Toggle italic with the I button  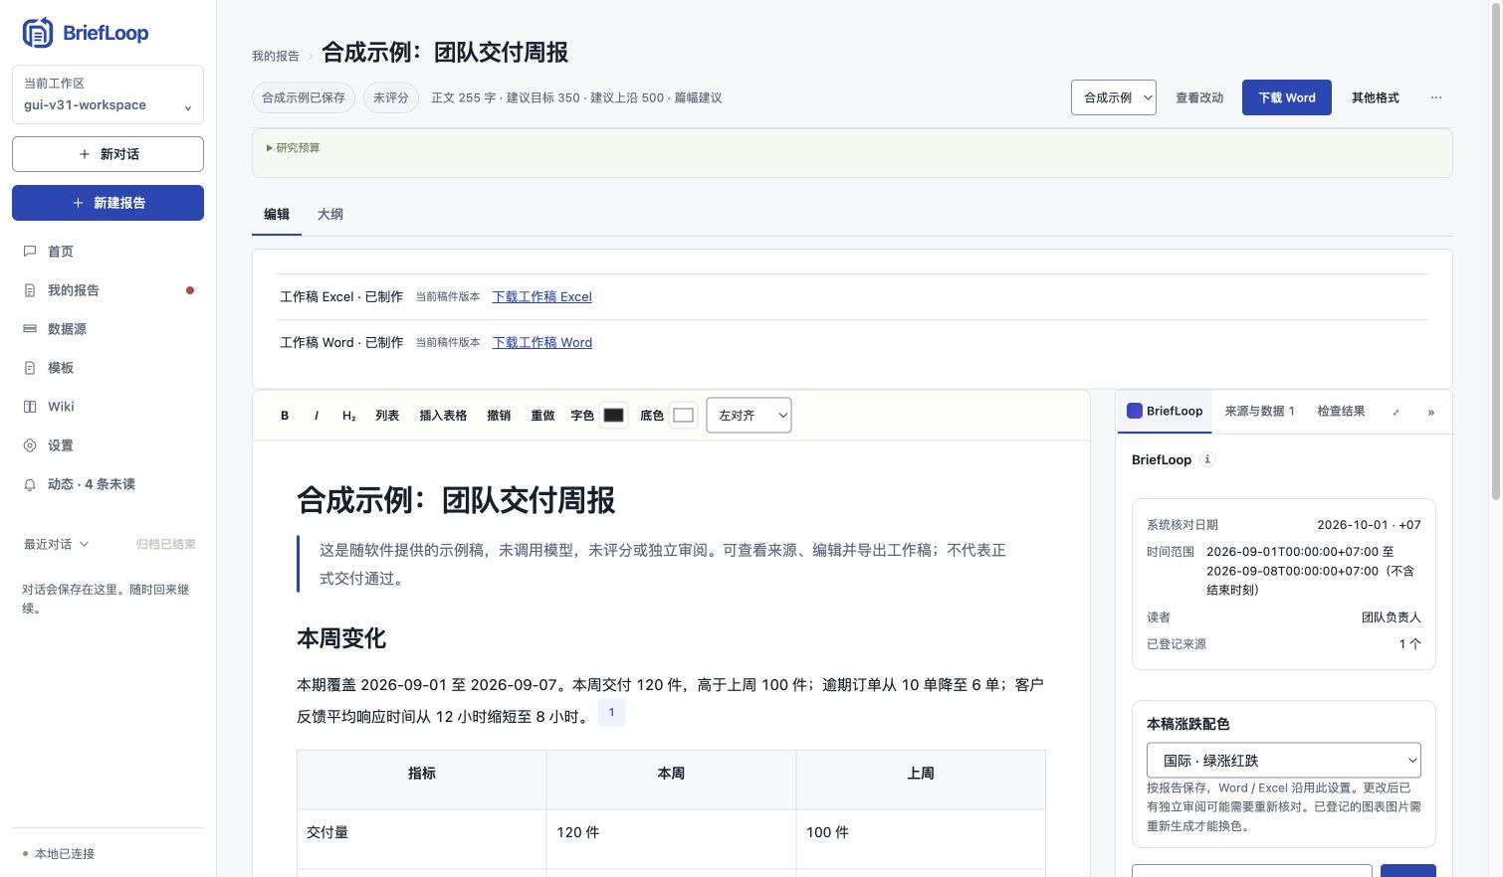click(317, 416)
